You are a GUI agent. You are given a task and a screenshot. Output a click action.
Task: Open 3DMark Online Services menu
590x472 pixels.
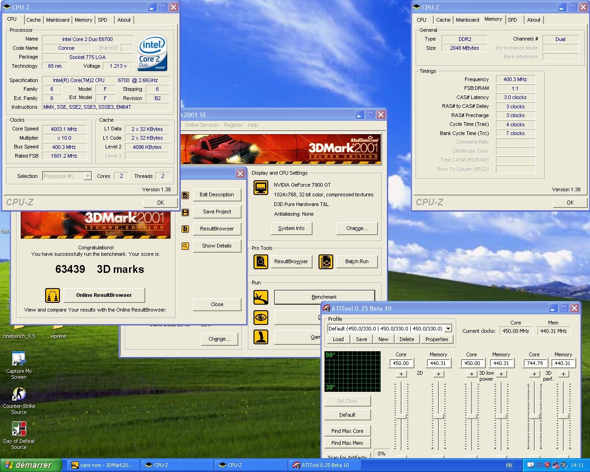(202, 125)
